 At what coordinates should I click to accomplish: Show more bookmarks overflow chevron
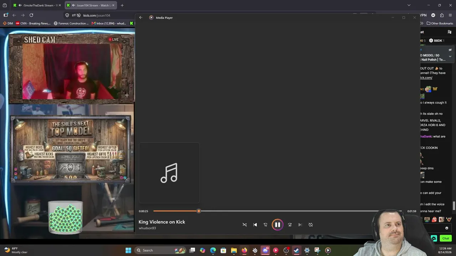[423, 23]
